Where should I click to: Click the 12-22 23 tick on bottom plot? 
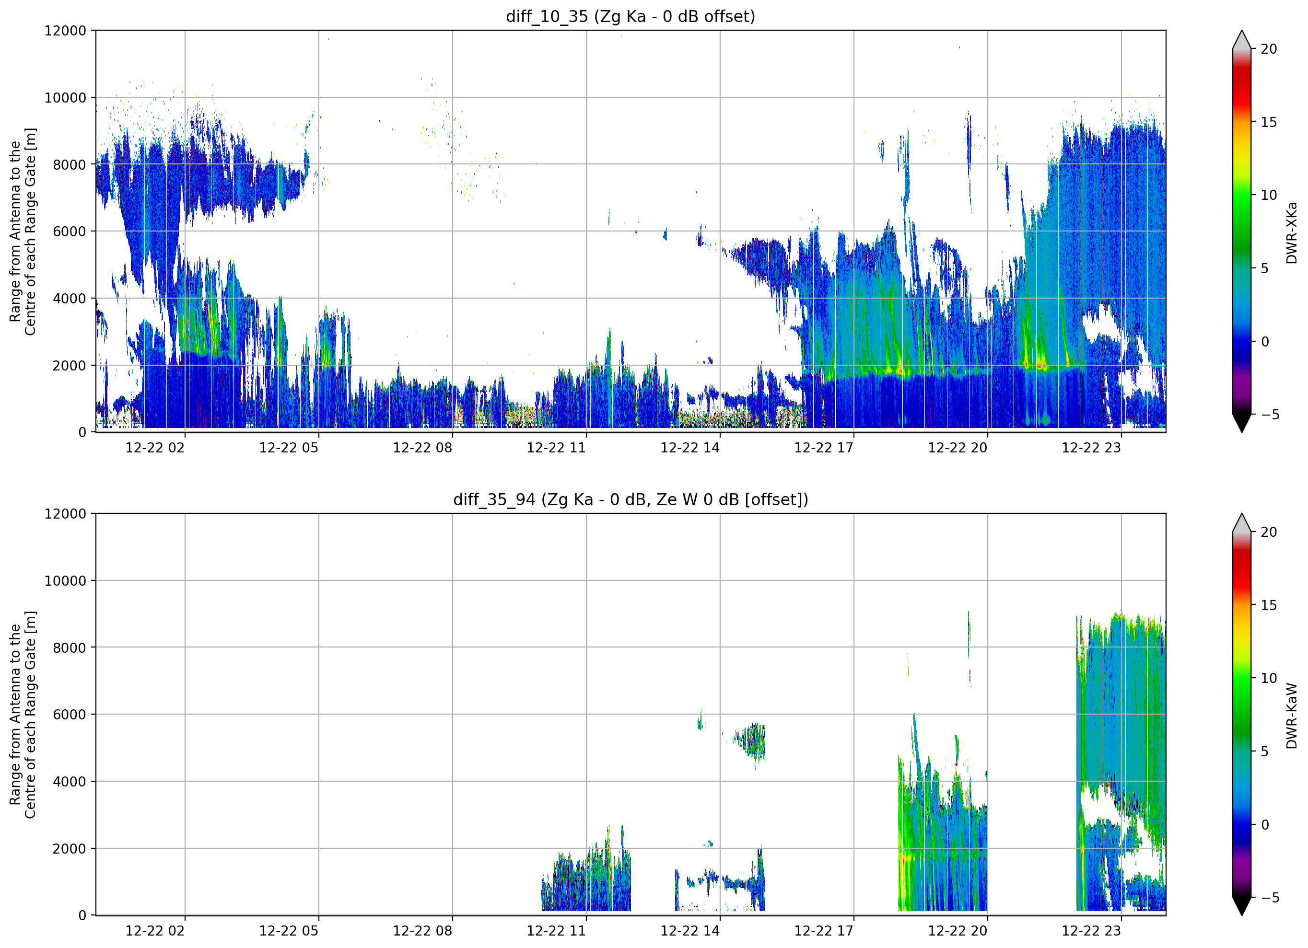(x=1091, y=931)
